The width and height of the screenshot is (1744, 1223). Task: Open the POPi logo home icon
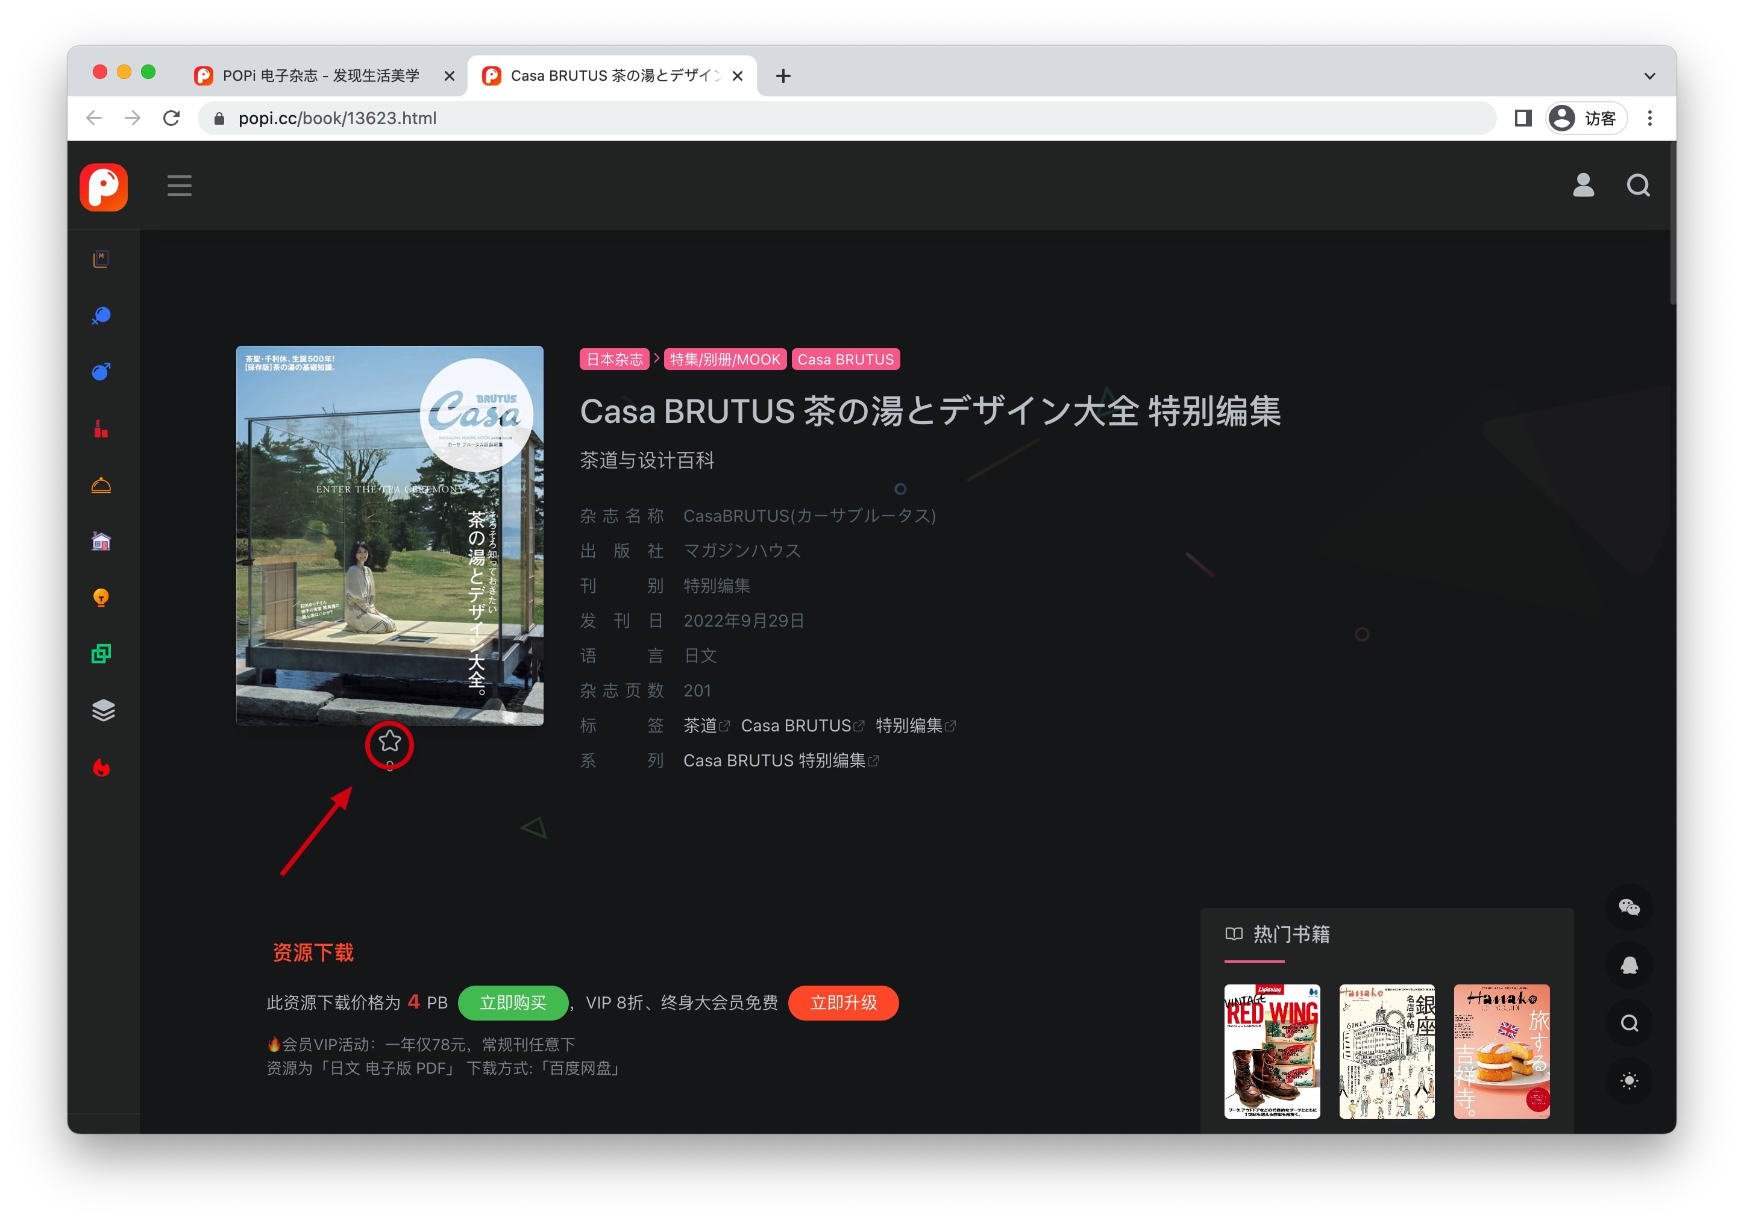pos(103,187)
